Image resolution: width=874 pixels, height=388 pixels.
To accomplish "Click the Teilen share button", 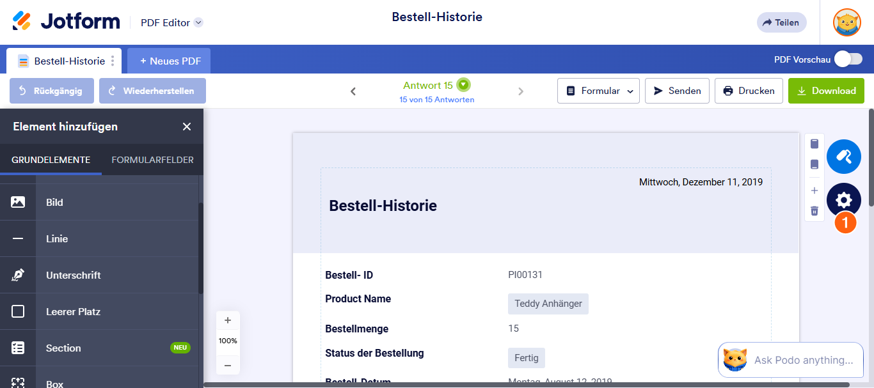I will tap(781, 22).
